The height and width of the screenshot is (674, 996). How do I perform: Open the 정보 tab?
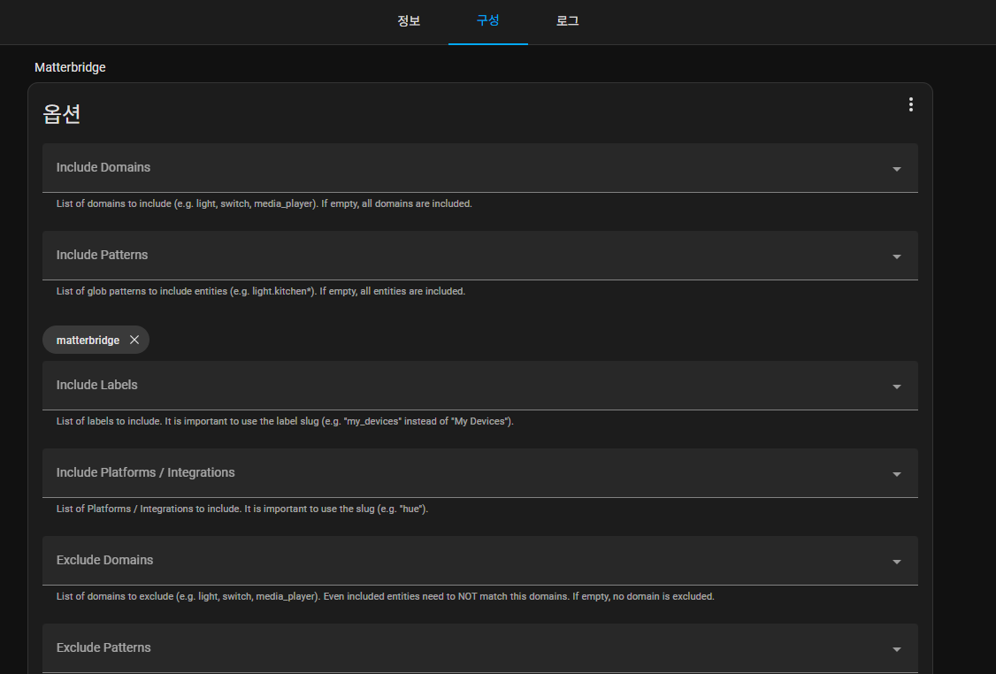coord(409,21)
